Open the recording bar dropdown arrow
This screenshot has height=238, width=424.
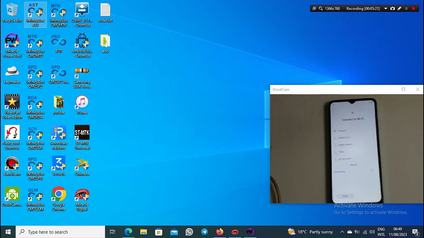[x=386, y=9]
